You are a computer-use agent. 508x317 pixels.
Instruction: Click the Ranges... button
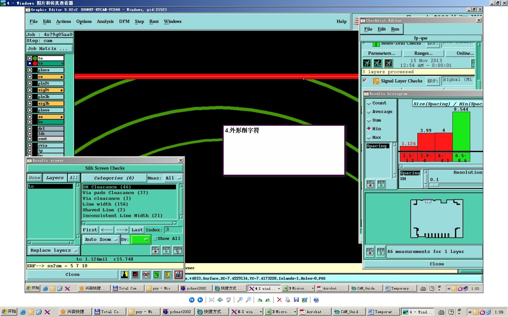point(423,54)
